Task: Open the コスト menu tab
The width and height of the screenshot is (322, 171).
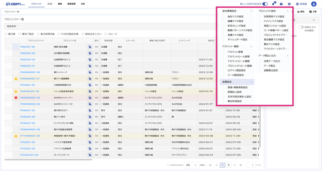Action: pos(50,4)
